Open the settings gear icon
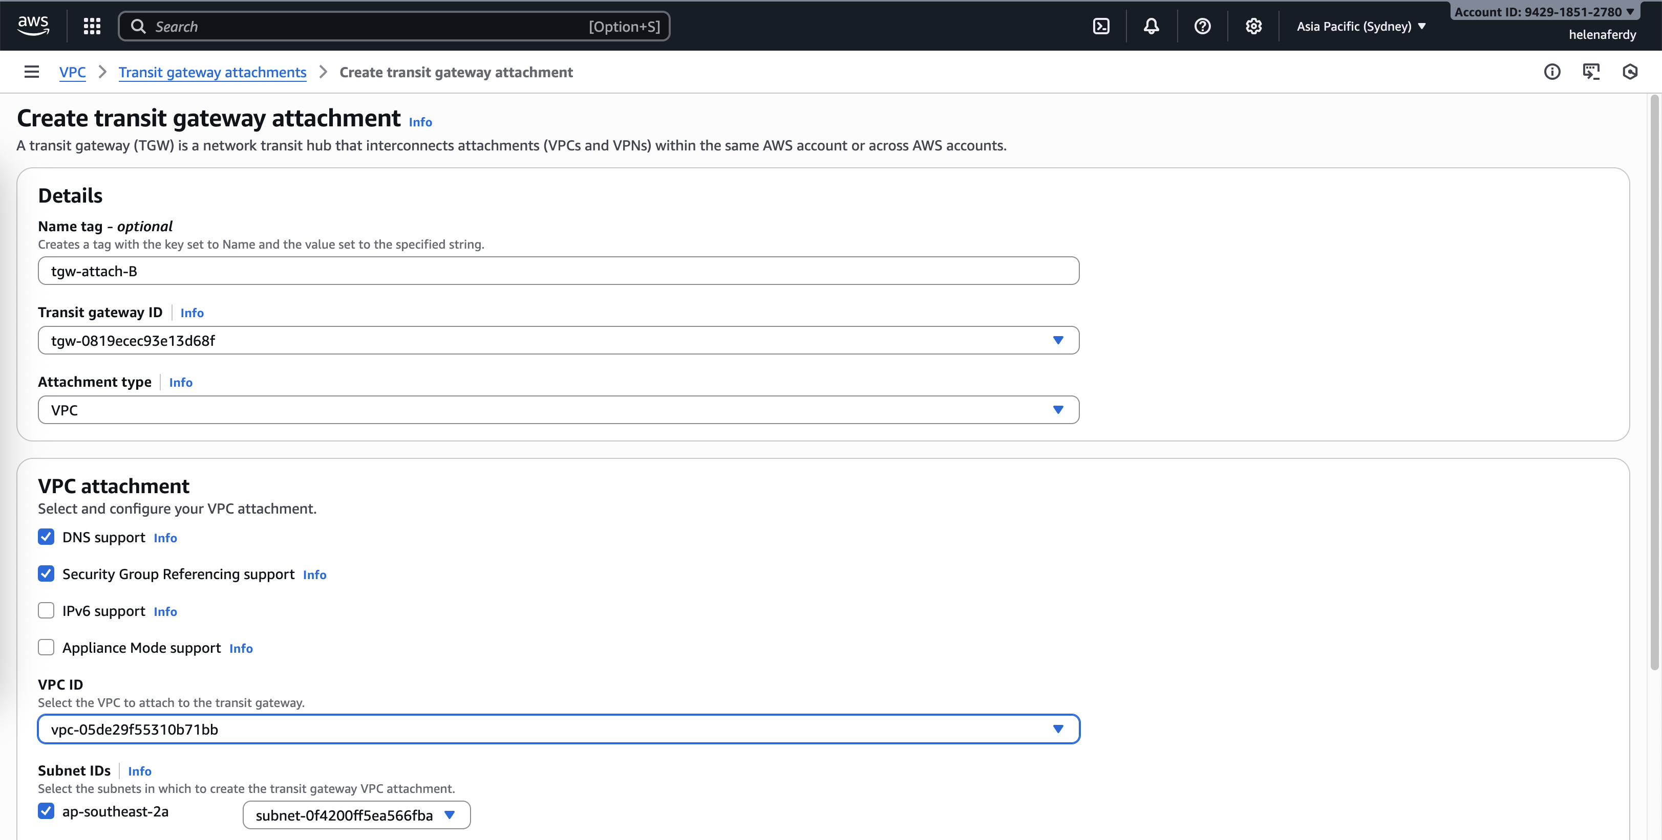The width and height of the screenshot is (1662, 840). pyautogui.click(x=1253, y=27)
